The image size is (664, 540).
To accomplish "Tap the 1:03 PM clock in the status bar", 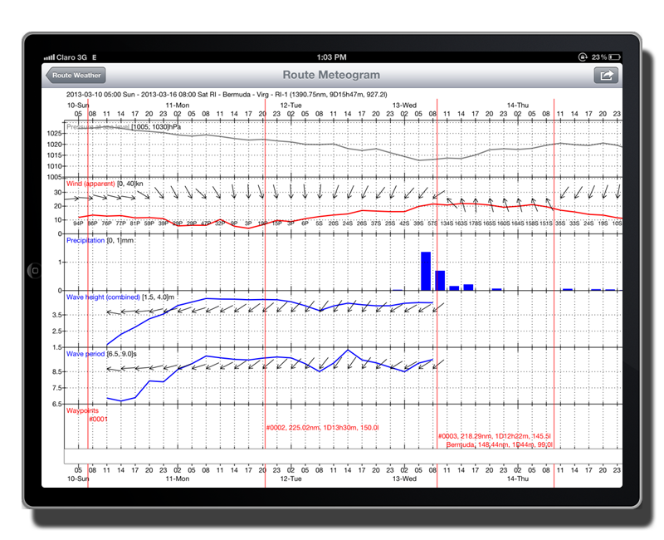I will pyautogui.click(x=331, y=56).
